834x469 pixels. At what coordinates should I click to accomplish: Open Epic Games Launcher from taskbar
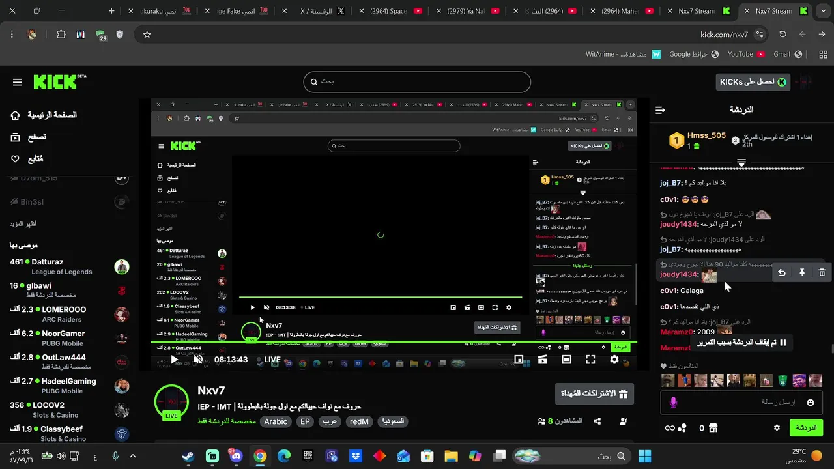click(x=308, y=456)
